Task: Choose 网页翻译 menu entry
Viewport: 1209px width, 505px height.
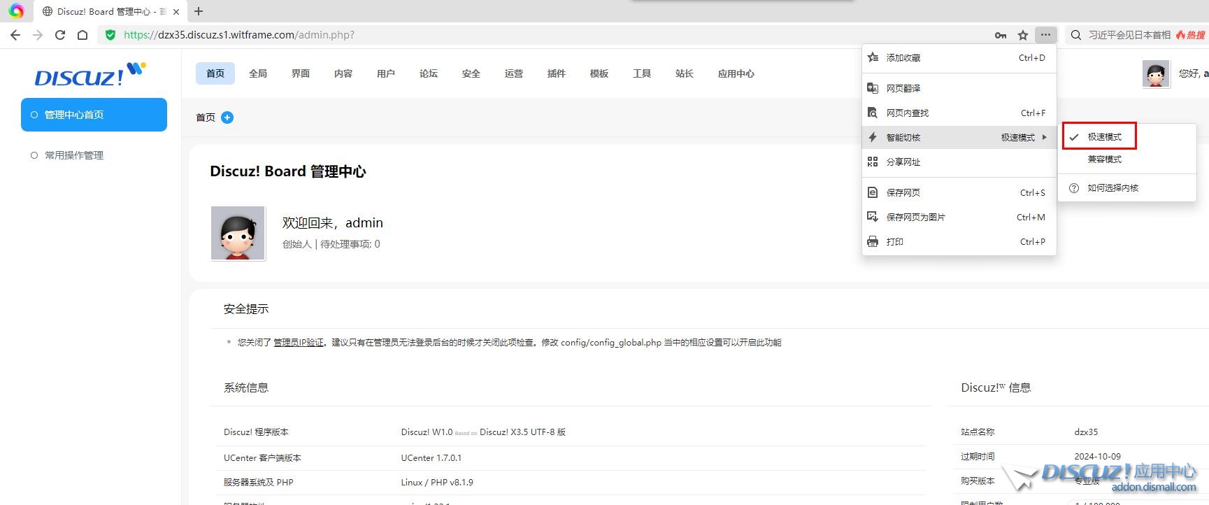Action: [x=959, y=88]
